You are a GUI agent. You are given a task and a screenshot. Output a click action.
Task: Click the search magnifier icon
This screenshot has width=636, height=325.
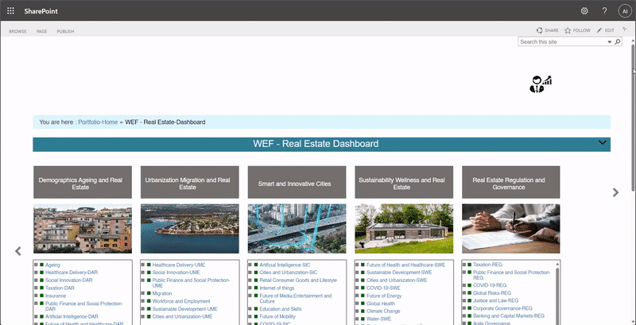pos(618,42)
